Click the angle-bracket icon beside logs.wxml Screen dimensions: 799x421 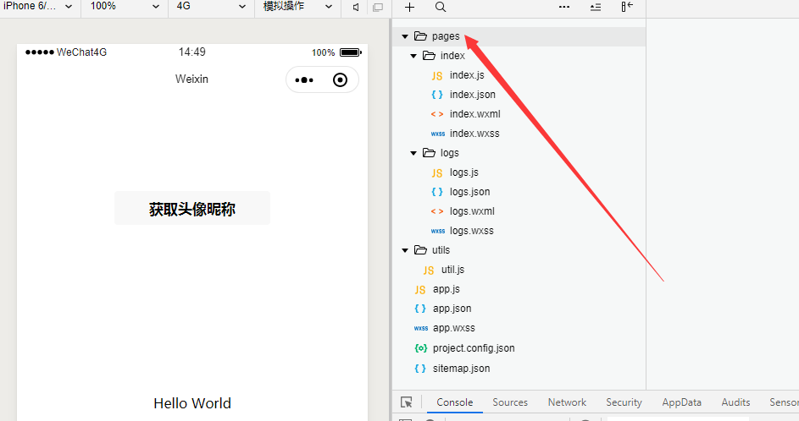coord(436,211)
